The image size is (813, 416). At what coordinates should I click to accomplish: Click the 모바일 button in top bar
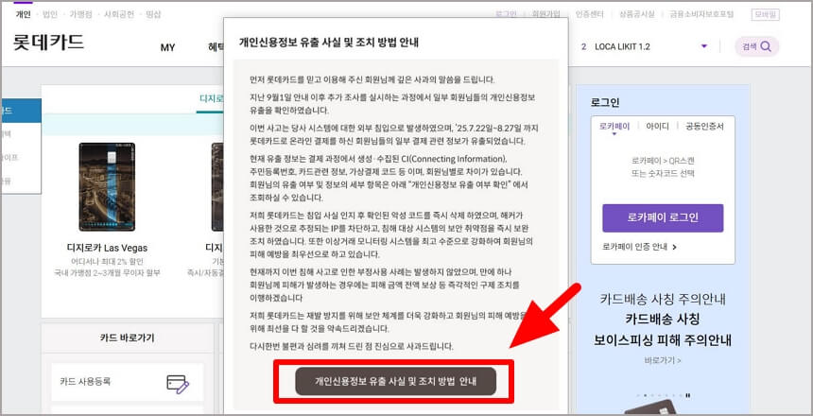[766, 14]
